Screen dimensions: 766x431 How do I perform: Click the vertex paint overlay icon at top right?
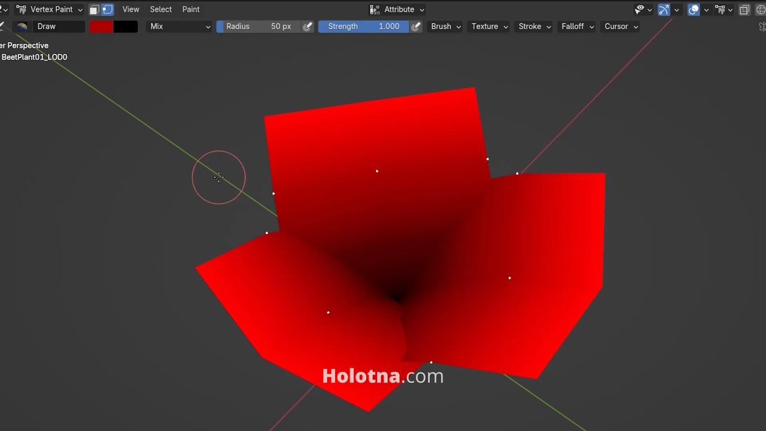(x=720, y=10)
